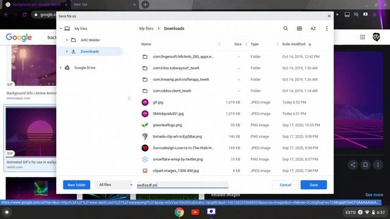Screen dimensions: 390x219
Task: Open the system tray clock area
Action: (x=366, y=212)
